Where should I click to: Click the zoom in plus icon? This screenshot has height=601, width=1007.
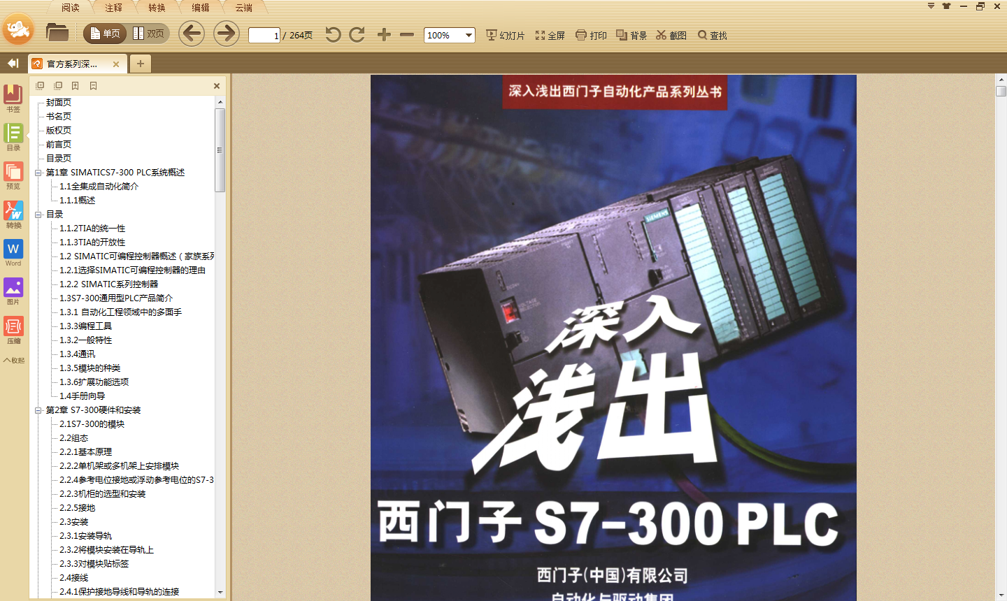384,35
